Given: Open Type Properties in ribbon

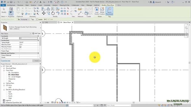Looking at the screenshot, I should point(11,9).
